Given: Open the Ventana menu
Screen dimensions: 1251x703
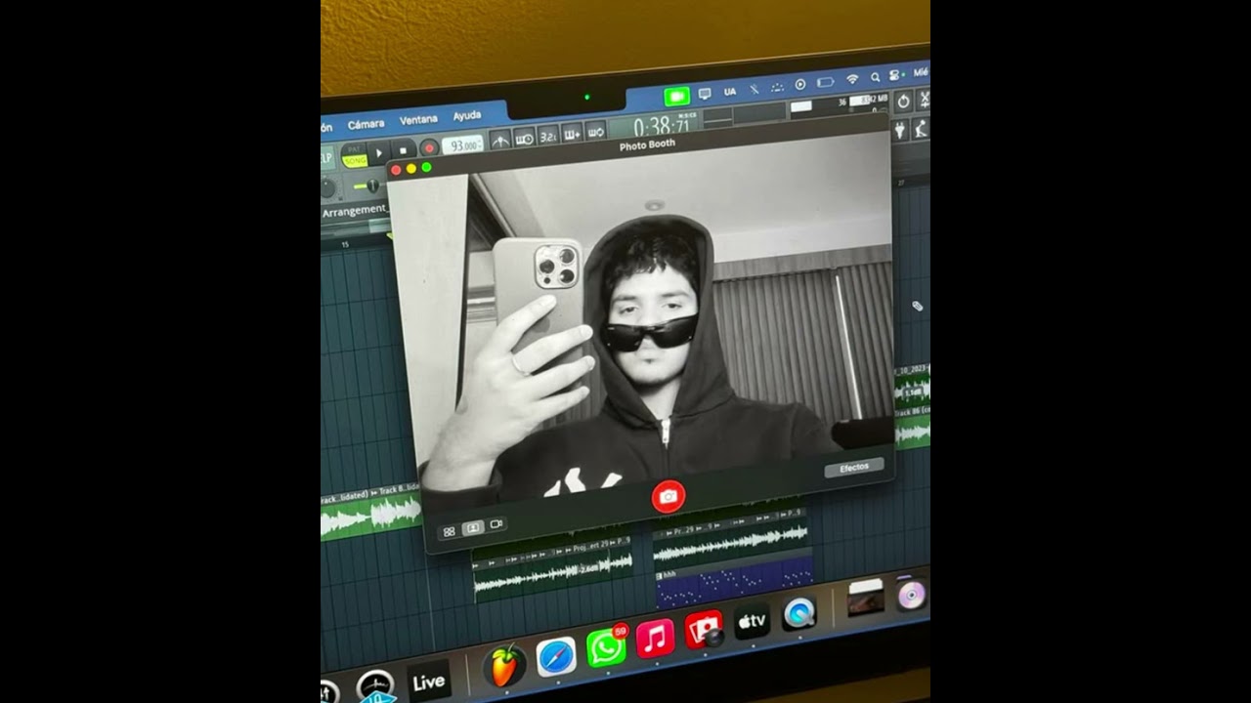Looking at the screenshot, I should click(418, 119).
